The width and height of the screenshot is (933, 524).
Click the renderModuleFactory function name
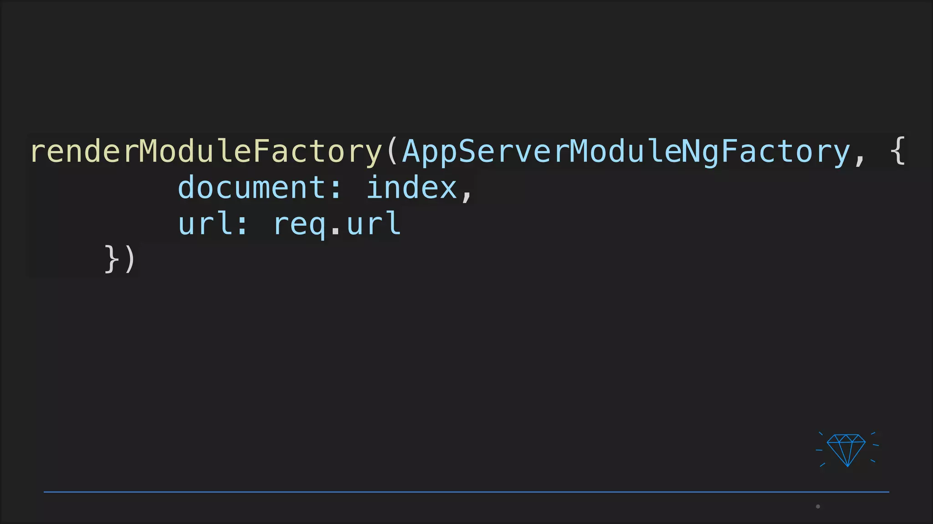point(206,152)
